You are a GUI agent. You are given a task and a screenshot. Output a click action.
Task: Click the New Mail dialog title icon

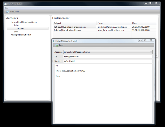[x=54, y=41]
